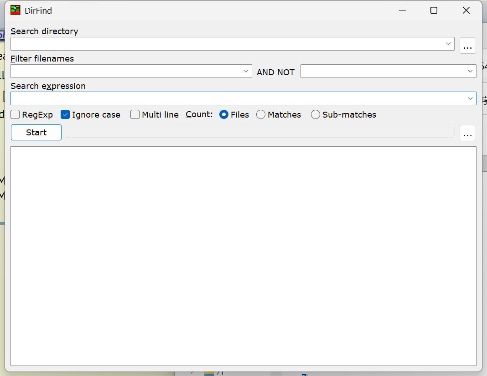487x376 pixels.
Task: Select the Sub-matches radio button
Action: [315, 114]
